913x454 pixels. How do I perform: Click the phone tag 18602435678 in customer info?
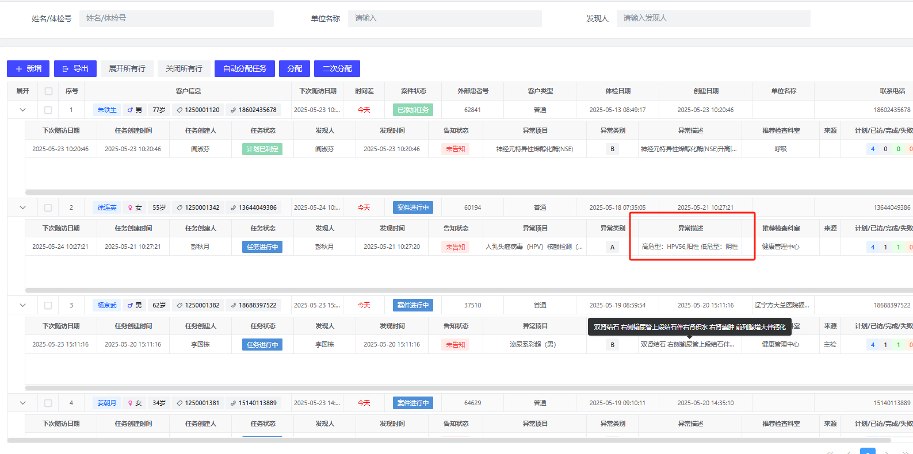253,110
